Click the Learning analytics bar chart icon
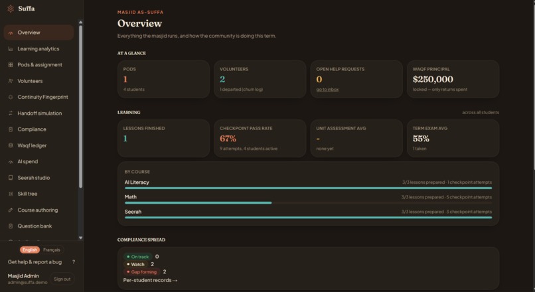 point(11,49)
